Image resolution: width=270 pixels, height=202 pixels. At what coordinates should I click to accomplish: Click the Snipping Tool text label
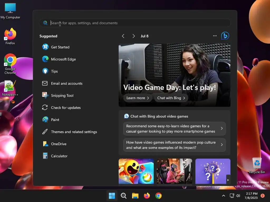(x=62, y=95)
